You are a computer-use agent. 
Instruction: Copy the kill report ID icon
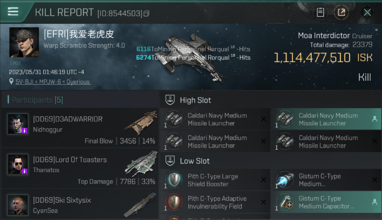(x=146, y=13)
